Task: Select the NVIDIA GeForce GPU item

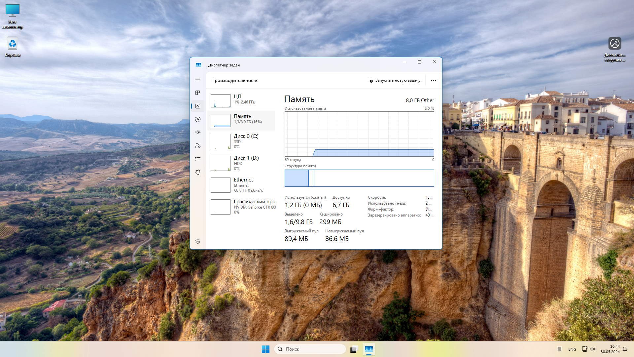Action: tap(242, 207)
